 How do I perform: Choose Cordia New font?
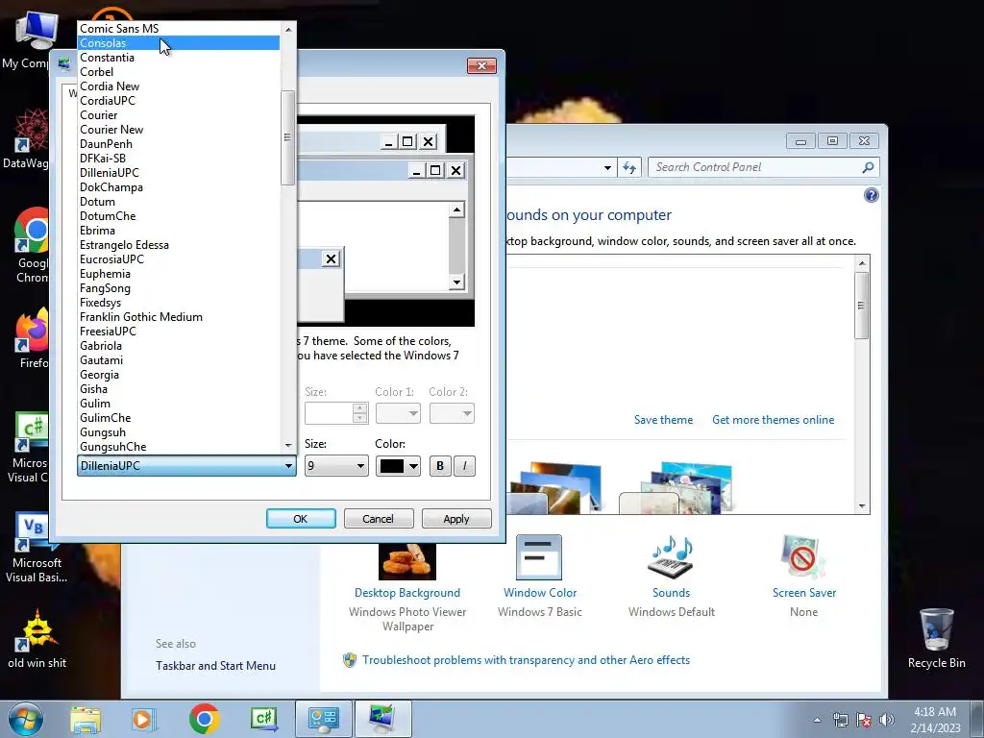pyautogui.click(x=178, y=86)
